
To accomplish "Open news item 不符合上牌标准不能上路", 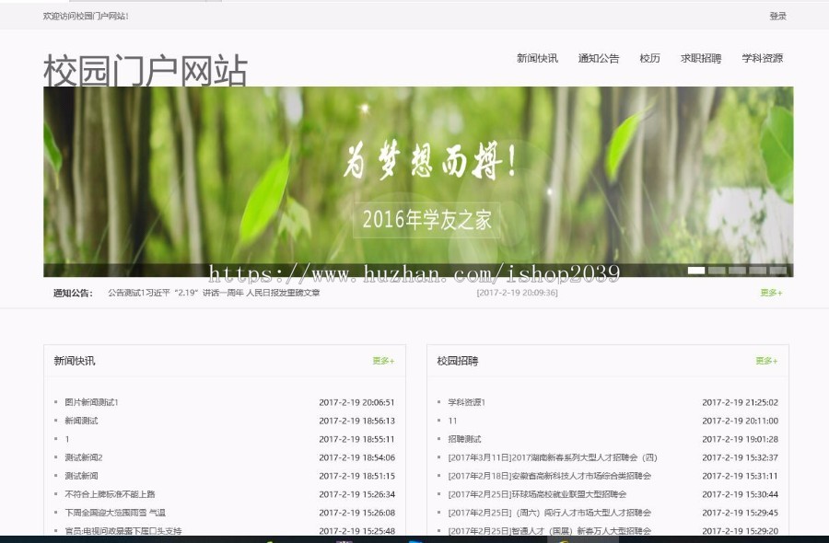I will pos(110,494).
